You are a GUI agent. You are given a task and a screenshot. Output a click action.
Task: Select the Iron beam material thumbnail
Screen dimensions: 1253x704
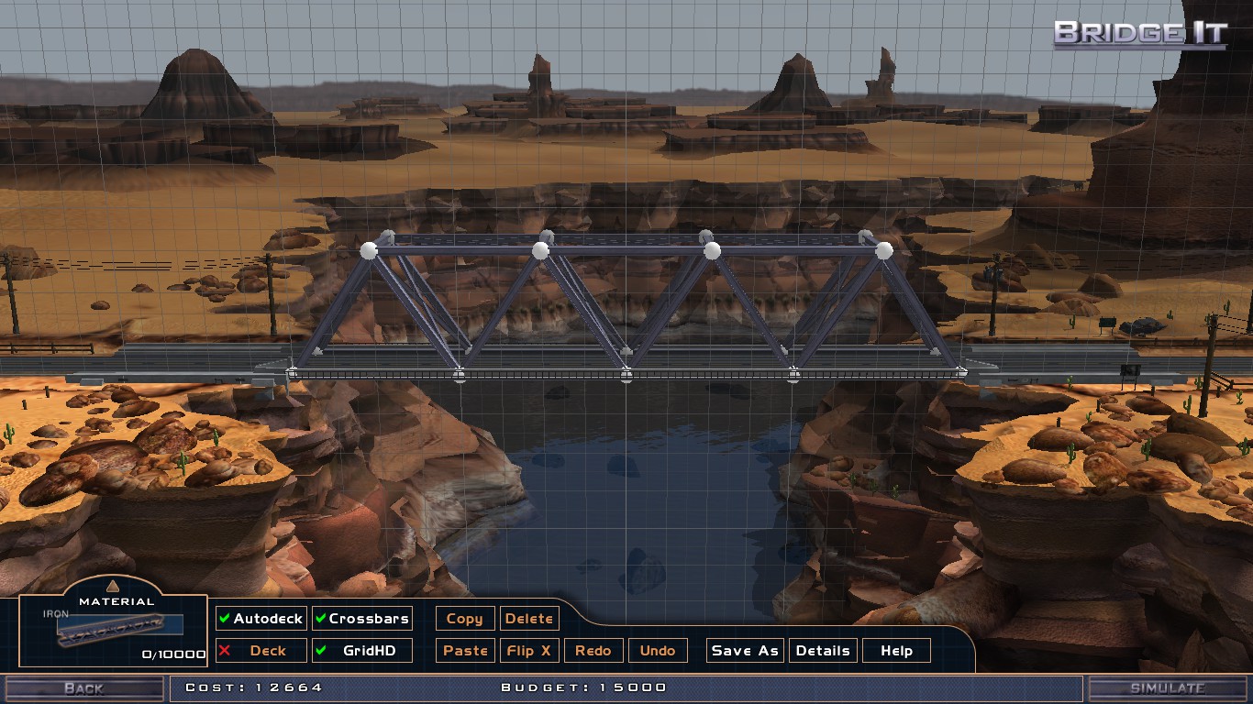point(120,627)
